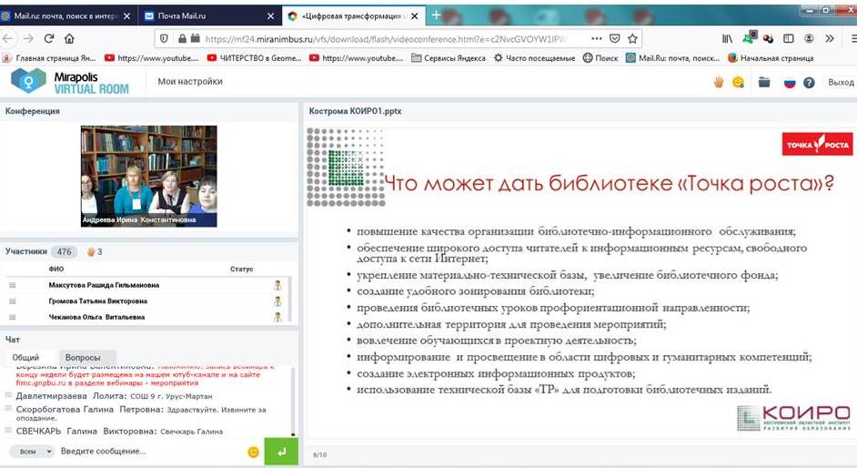Click status icon for Громова Татьяна Викторовна

[x=277, y=300]
